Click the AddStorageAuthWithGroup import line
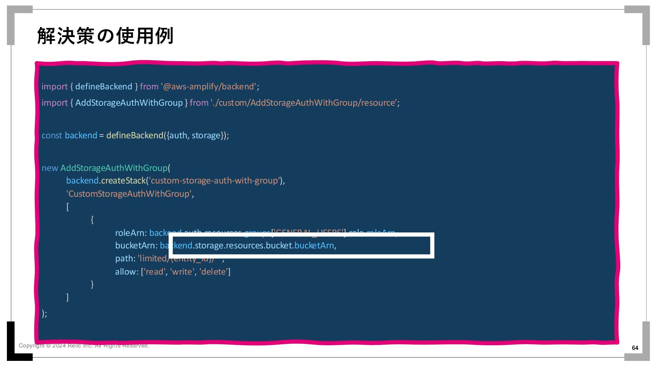 tap(129, 103)
